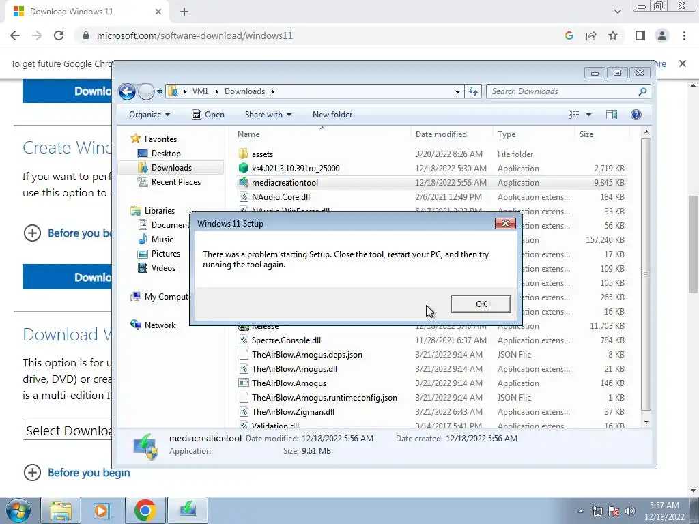Toggle the preview pane icon
Viewport: 699px width, 524px height.
pyautogui.click(x=612, y=115)
